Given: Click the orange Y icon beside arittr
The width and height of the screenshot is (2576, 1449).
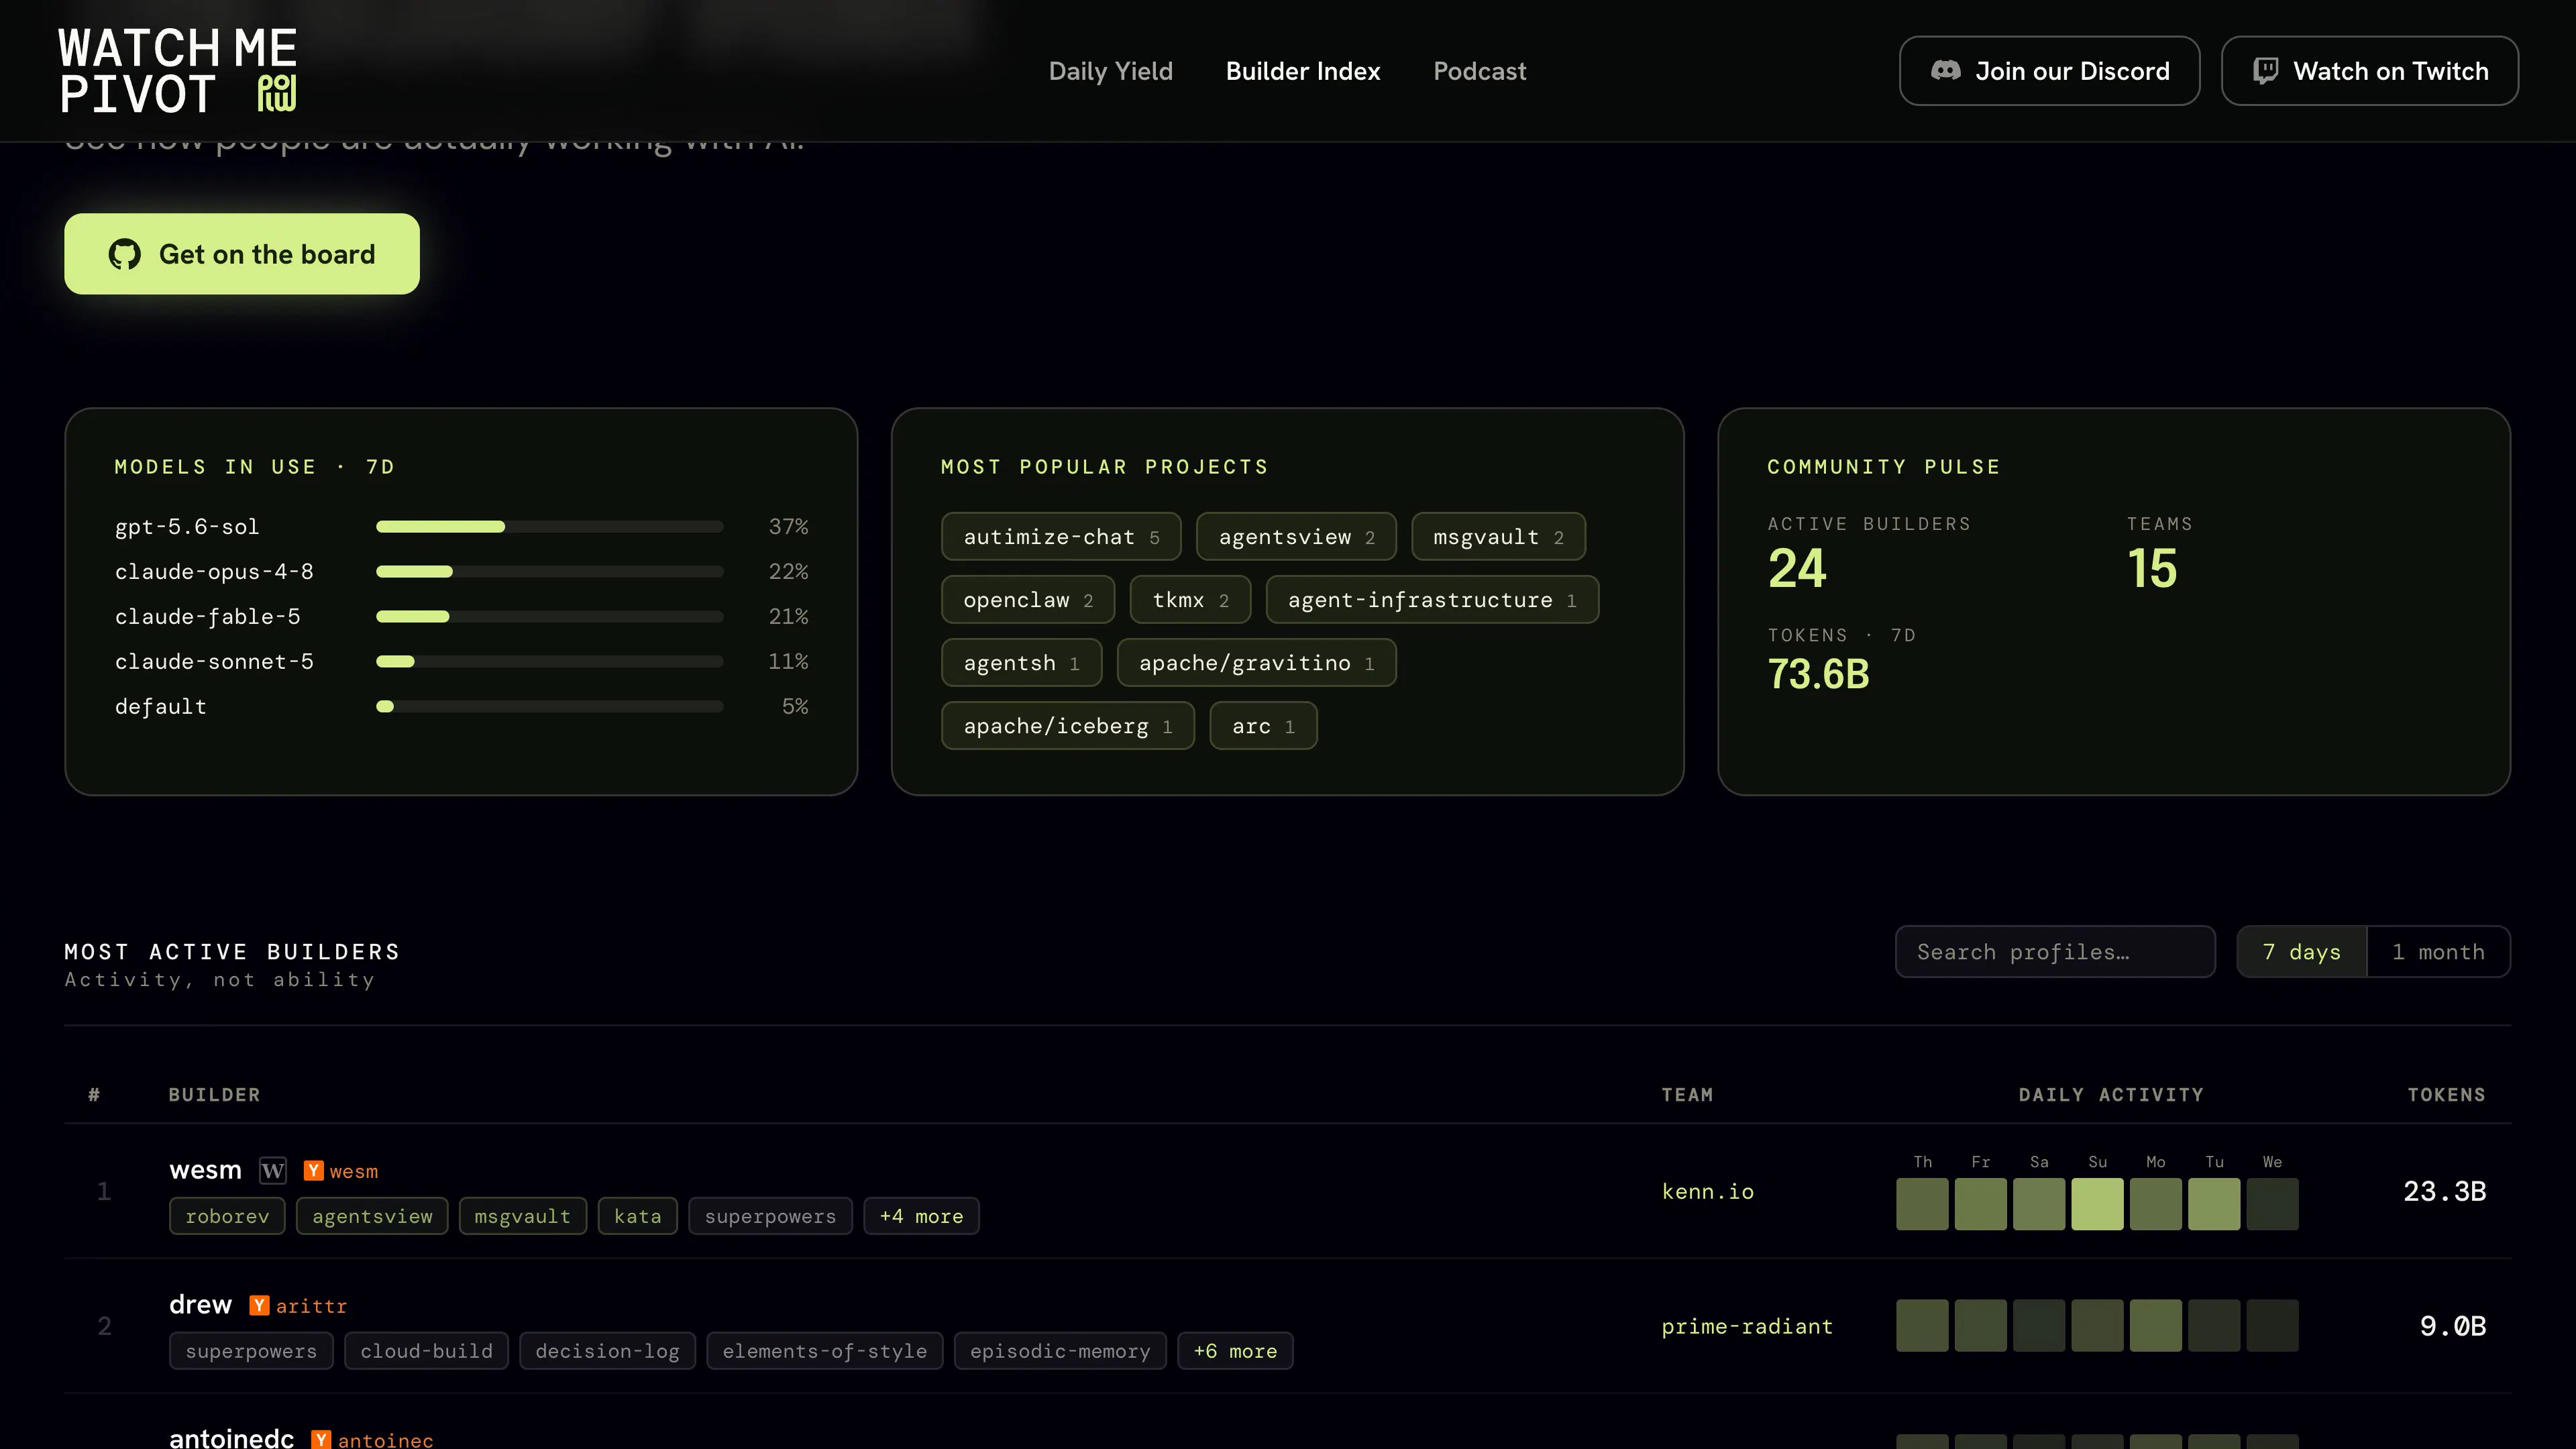Looking at the screenshot, I should click(259, 1305).
